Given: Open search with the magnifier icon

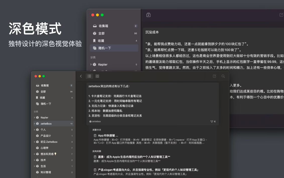Looking at the screenshot, I should (x=223, y=76).
